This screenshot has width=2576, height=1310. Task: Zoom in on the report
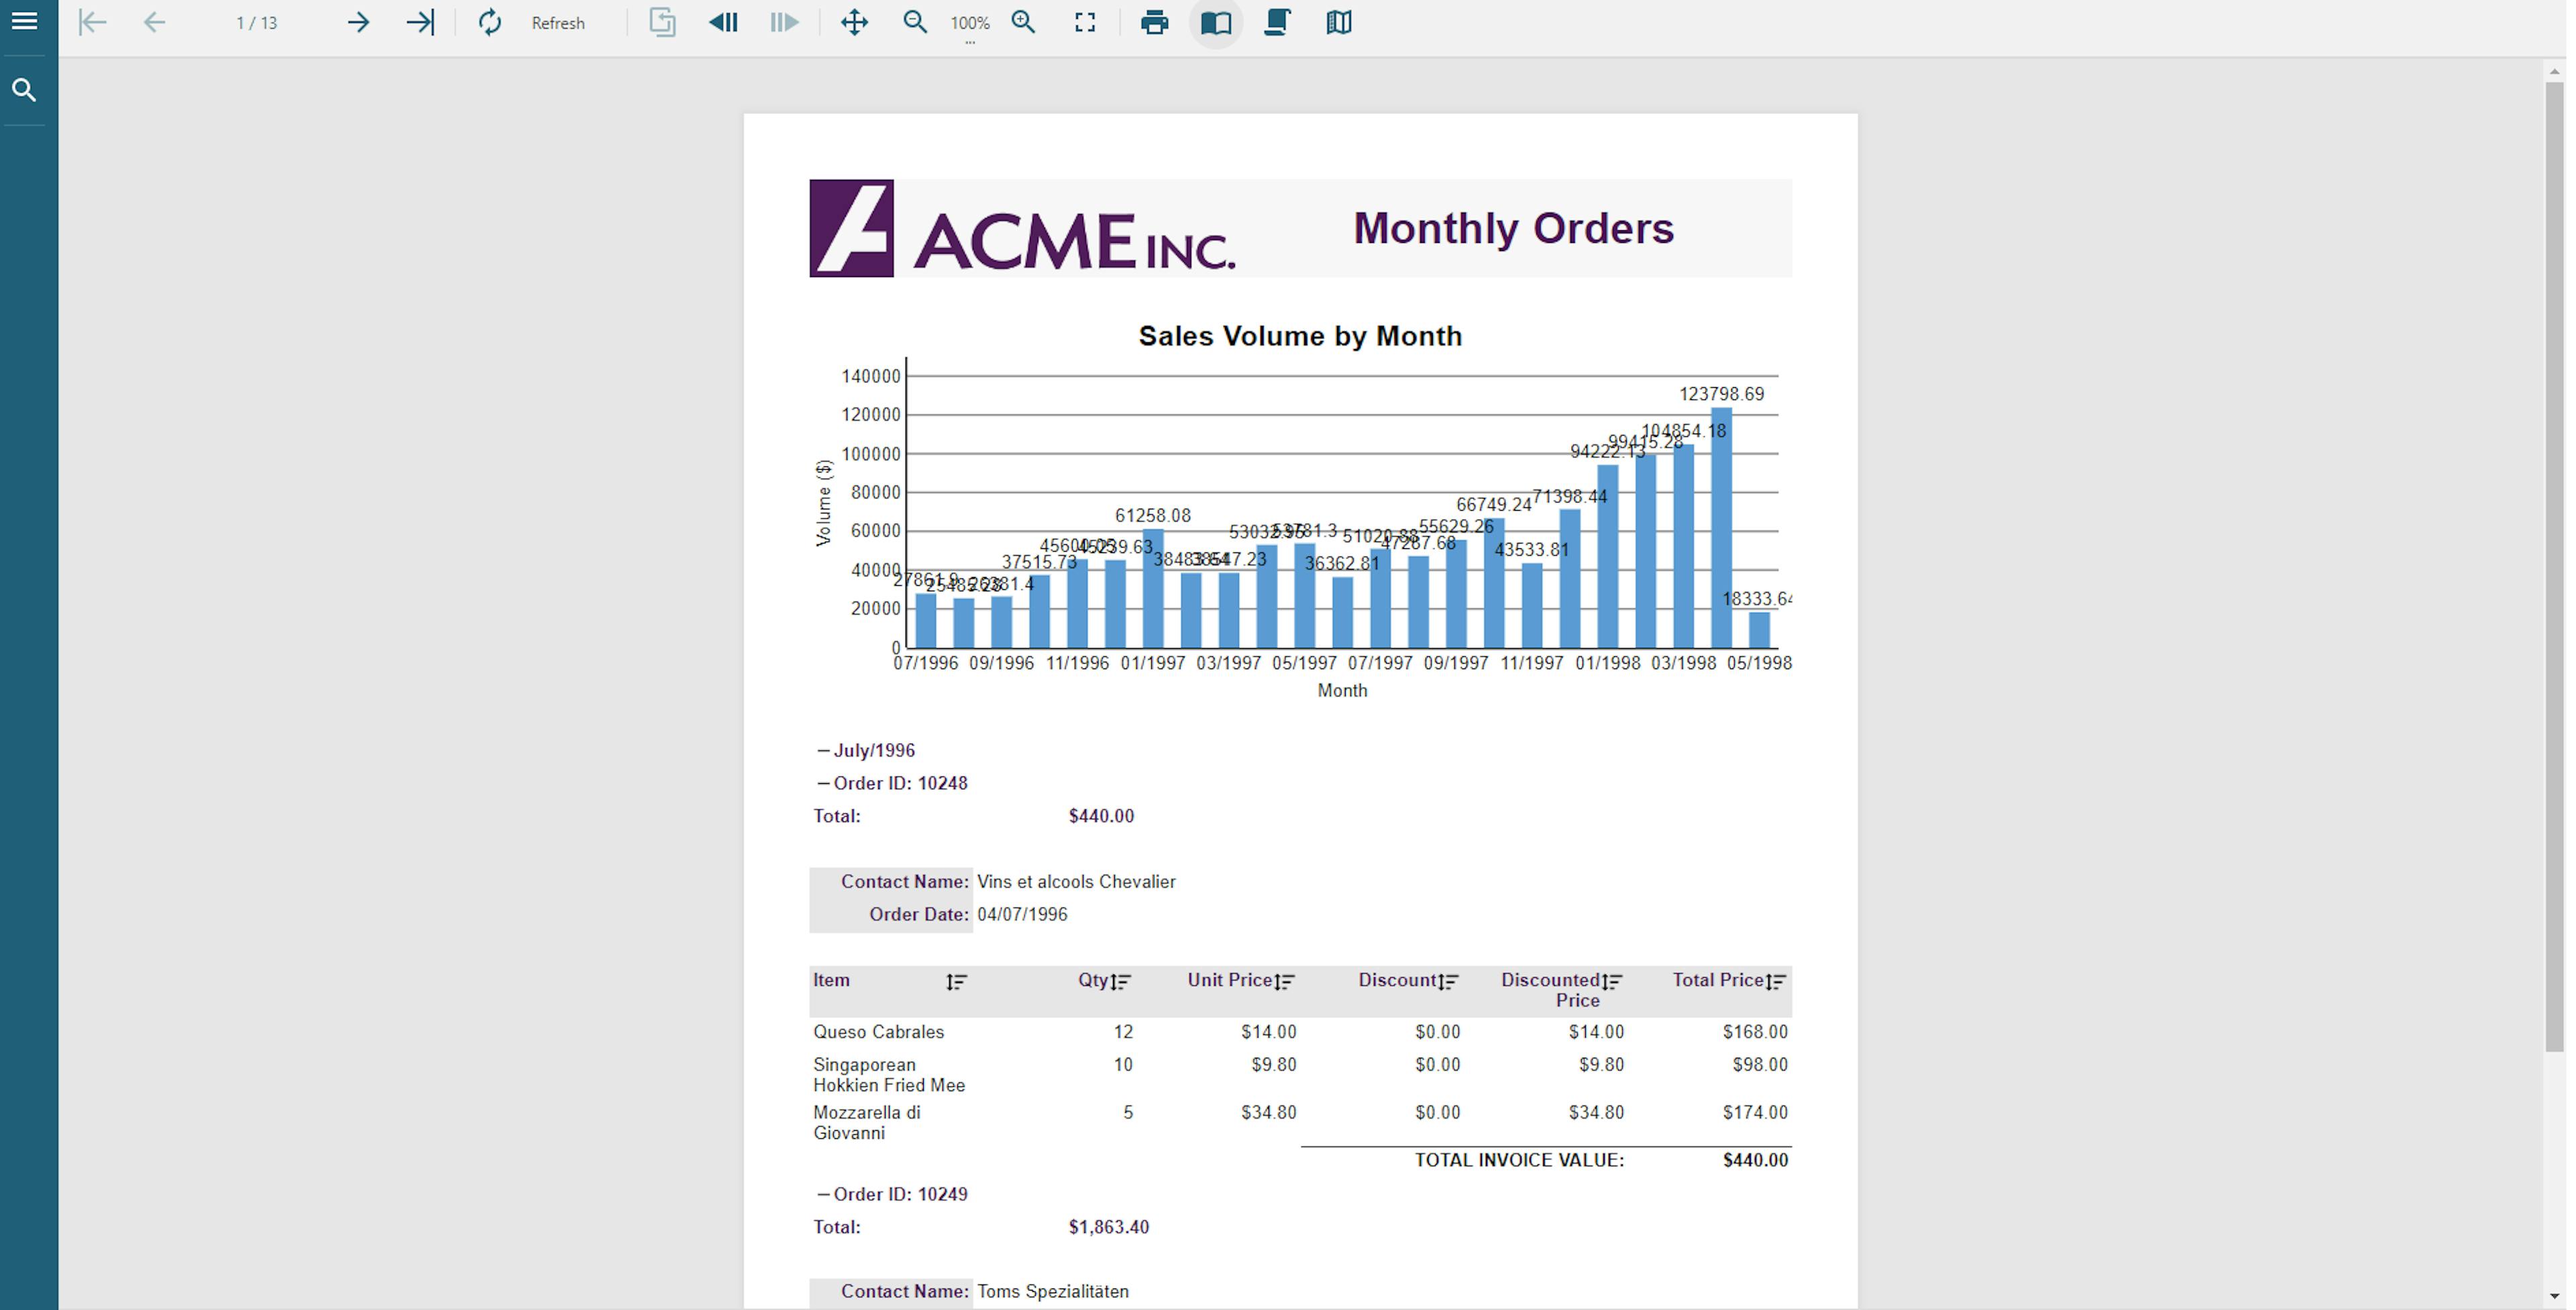click(x=1023, y=22)
